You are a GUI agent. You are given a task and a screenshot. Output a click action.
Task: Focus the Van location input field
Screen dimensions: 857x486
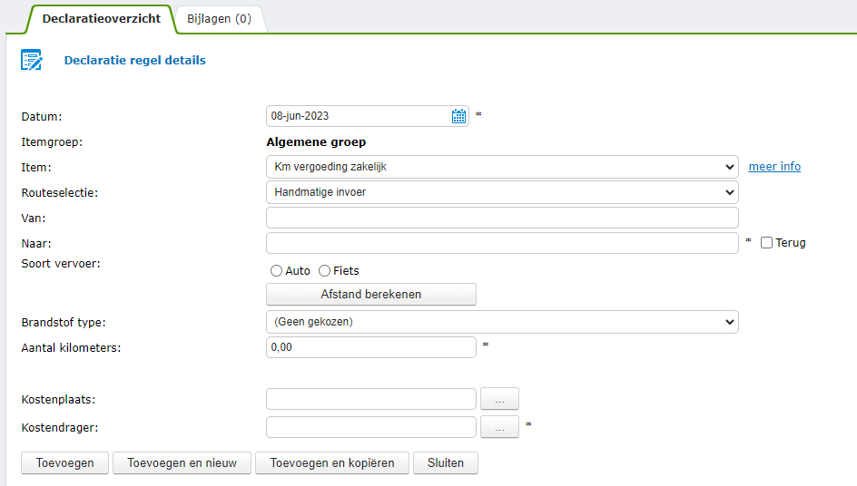[501, 218]
